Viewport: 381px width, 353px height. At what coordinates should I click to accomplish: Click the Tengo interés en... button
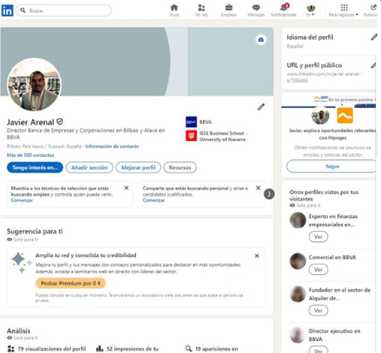(x=35, y=167)
